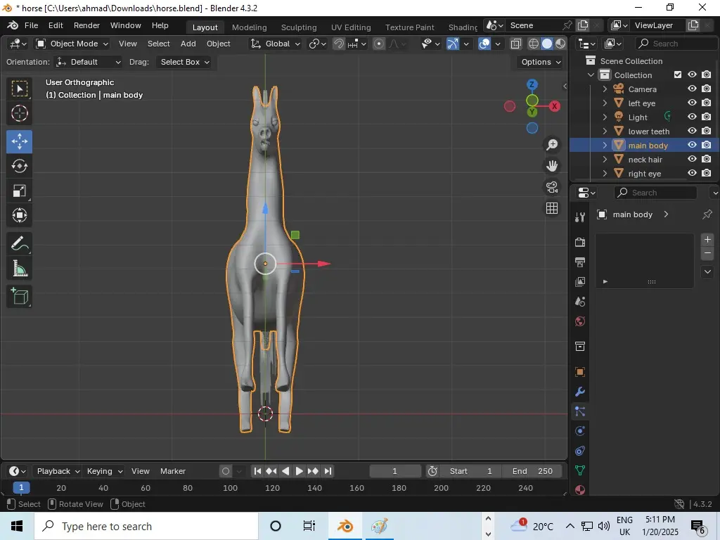Open the Output properties tab

click(x=580, y=262)
